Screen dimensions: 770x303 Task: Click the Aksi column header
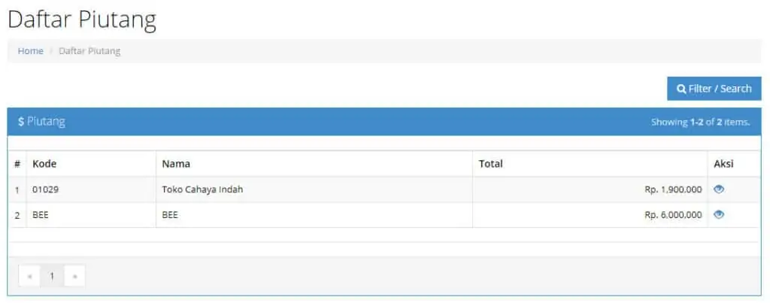tap(723, 164)
